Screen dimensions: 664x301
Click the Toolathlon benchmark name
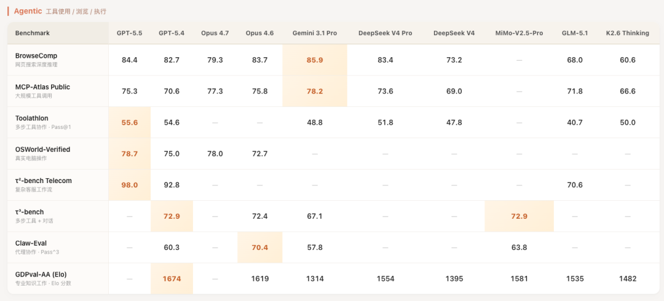(x=32, y=118)
